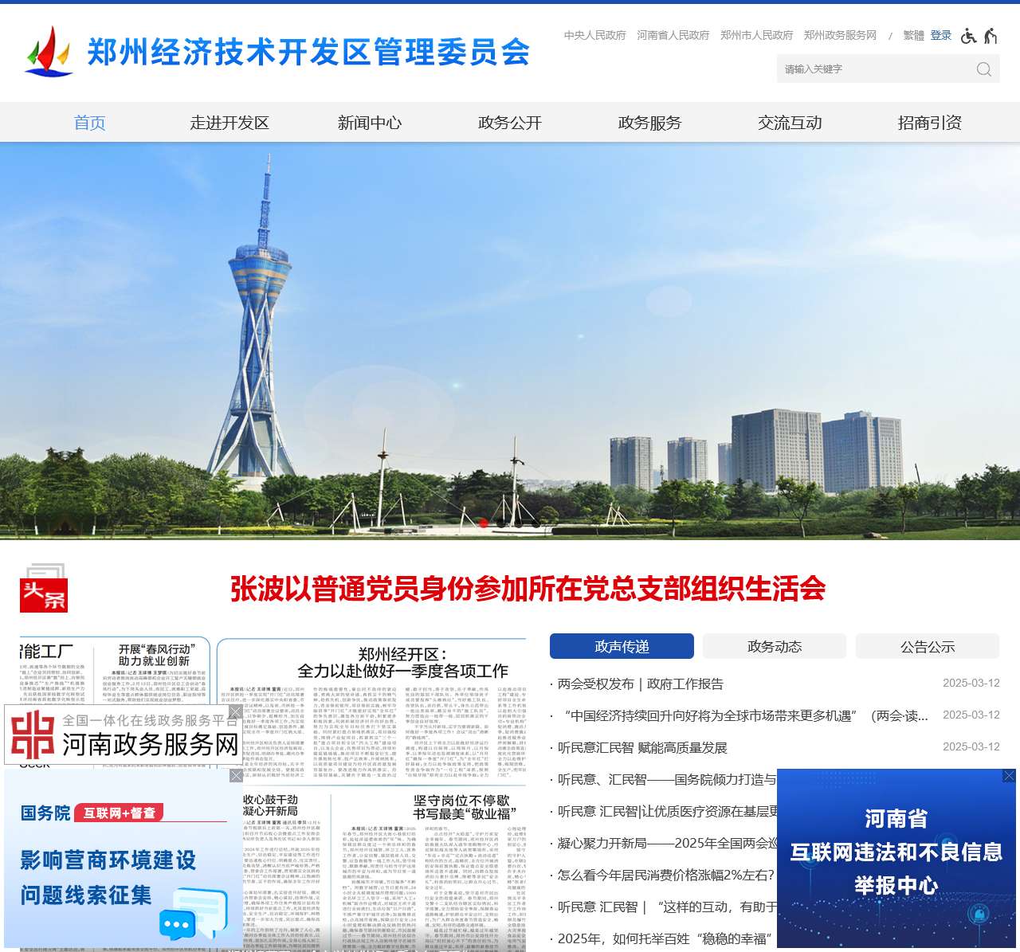This screenshot has height=952, width=1020.
Task: Go to 首页 in navigation bar
Action: coord(90,123)
